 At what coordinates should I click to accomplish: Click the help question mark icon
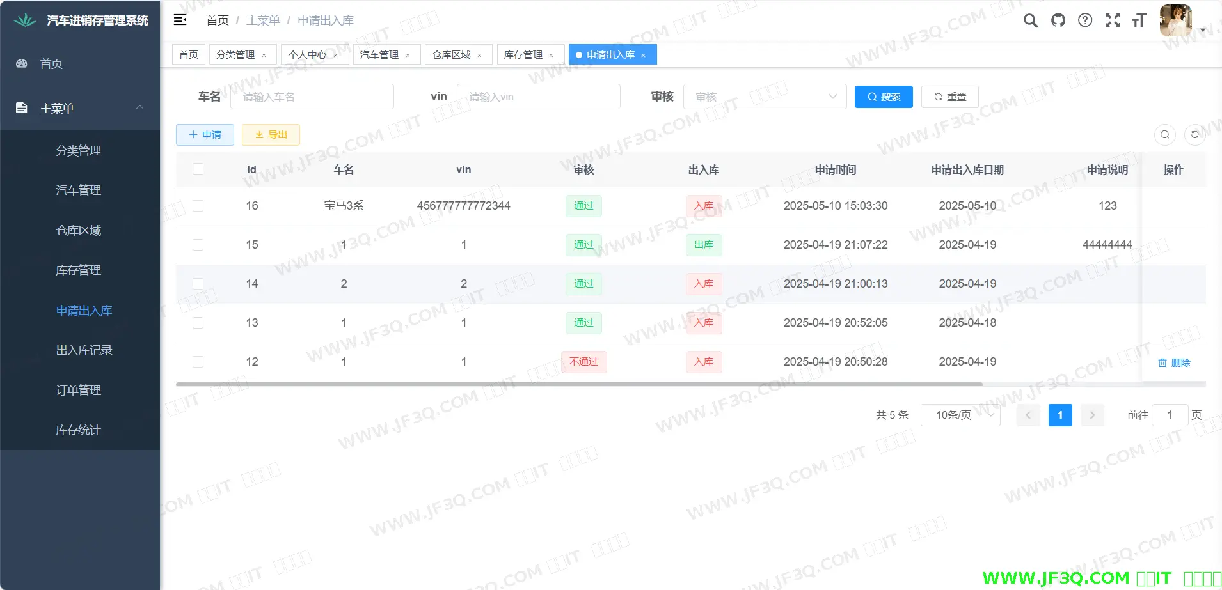point(1085,20)
